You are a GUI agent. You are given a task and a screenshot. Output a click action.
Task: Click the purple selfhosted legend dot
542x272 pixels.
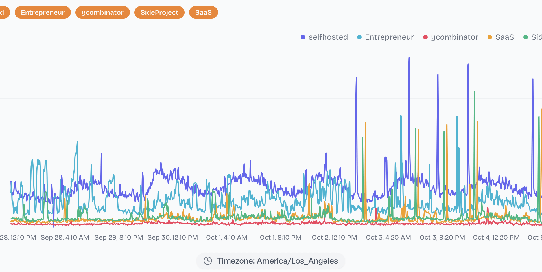pos(303,37)
